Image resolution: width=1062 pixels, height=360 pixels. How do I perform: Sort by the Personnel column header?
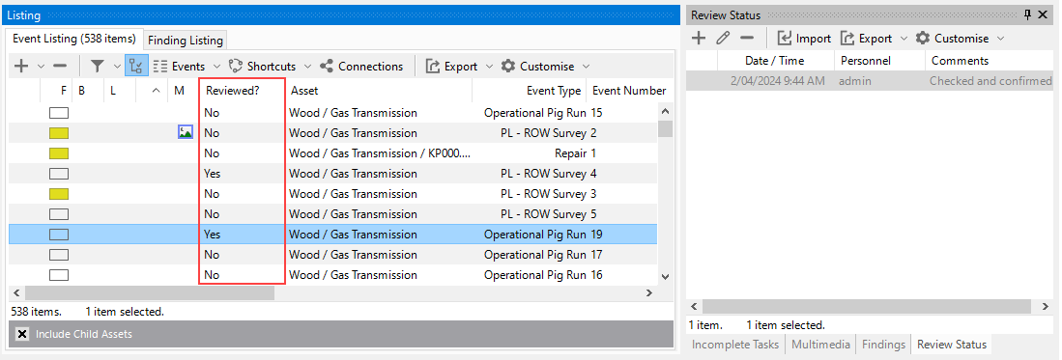coord(879,60)
